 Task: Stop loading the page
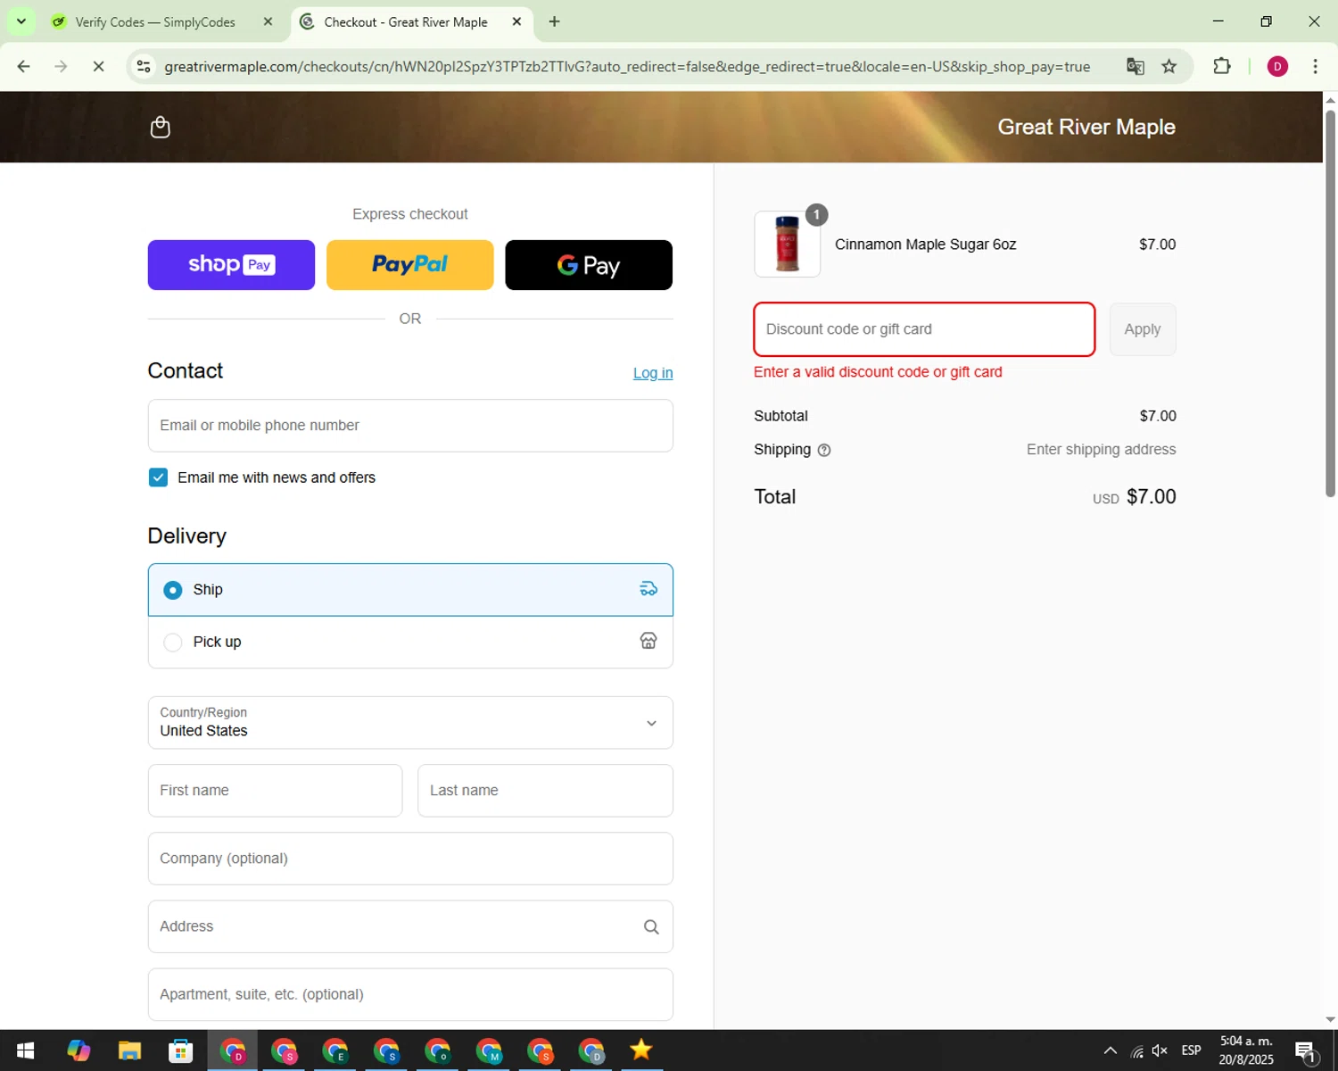click(x=98, y=66)
